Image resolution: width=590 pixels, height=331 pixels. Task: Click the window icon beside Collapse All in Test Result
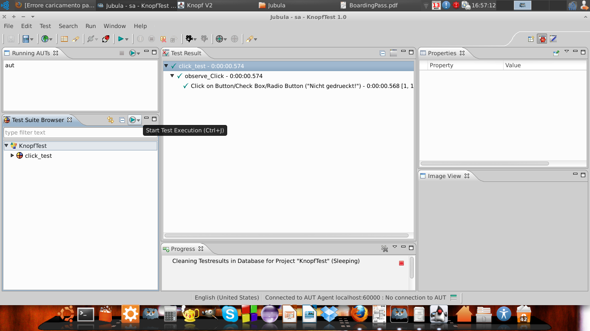[393, 53]
